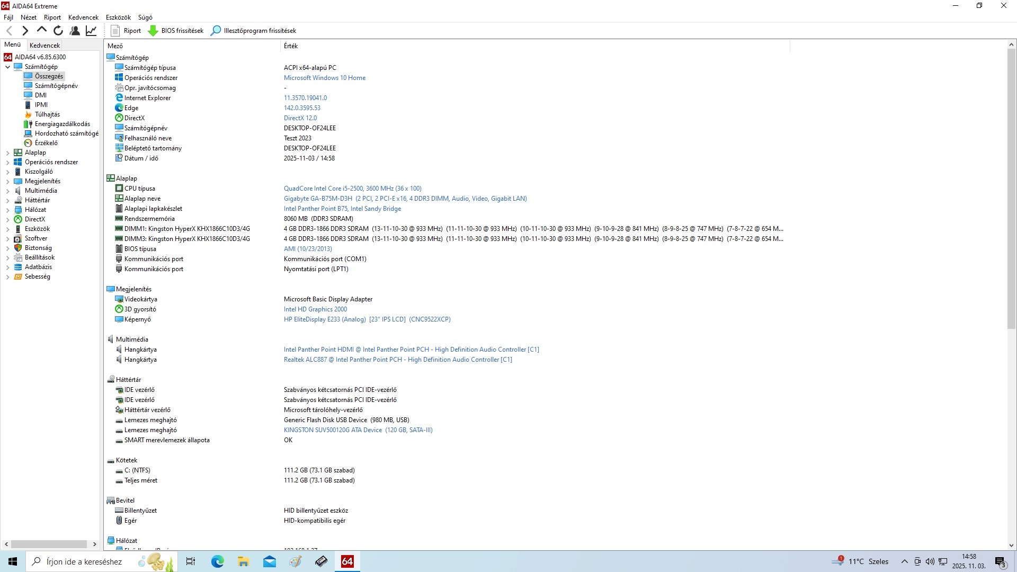The image size is (1017, 572).
Task: Select Túlhajtás flame item in tree
Action: pos(47,114)
